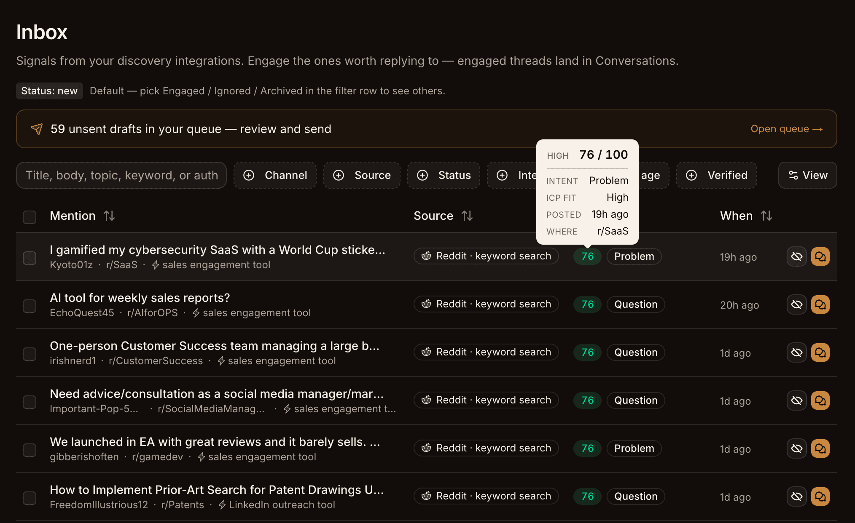The width and height of the screenshot is (855, 523).
Task: Click the paper plane icon in drafts banner
Action: (37, 129)
